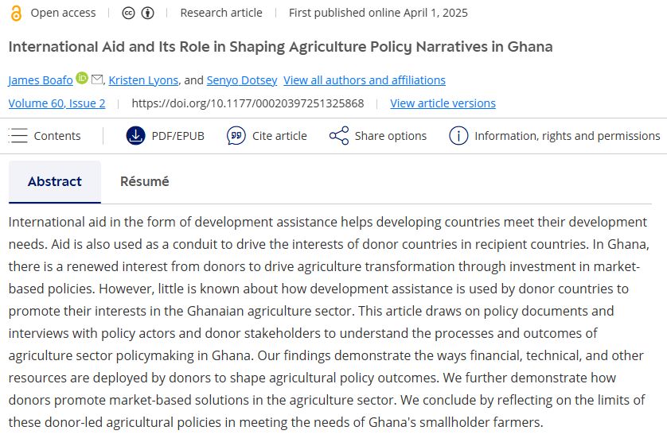Click the PDF/EPUB download icon
Viewport: 667px width, 446px height.
(135, 136)
